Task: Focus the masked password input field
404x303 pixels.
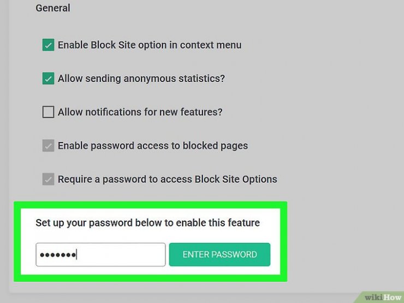Action: click(x=100, y=254)
